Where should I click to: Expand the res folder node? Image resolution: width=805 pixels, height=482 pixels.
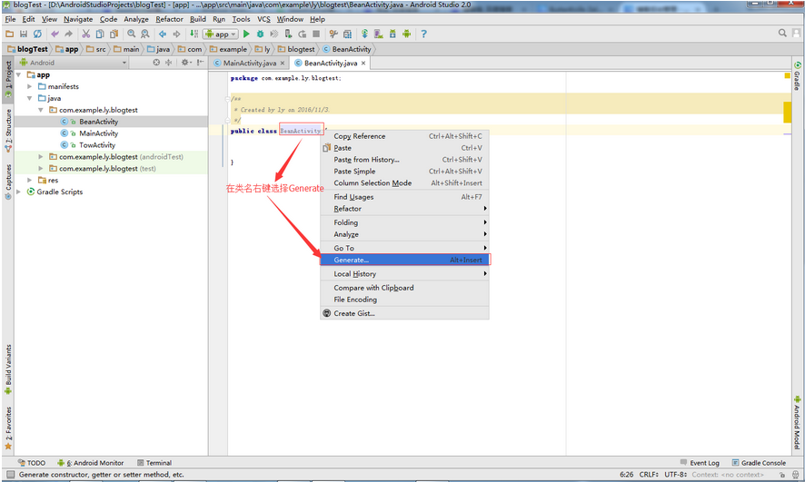[x=30, y=181]
